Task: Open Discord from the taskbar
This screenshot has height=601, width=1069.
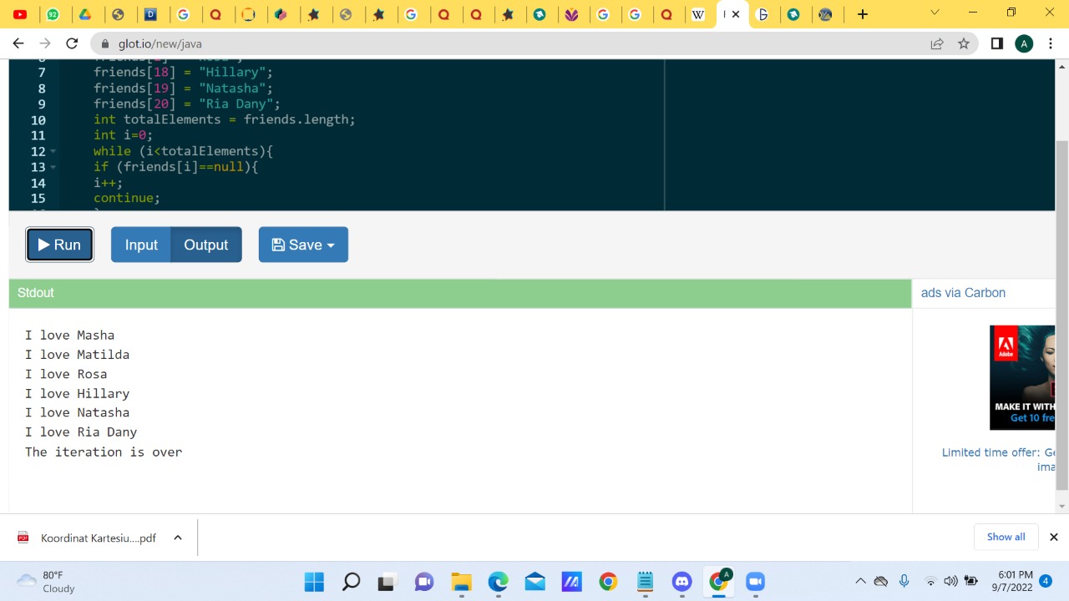Action: click(682, 582)
